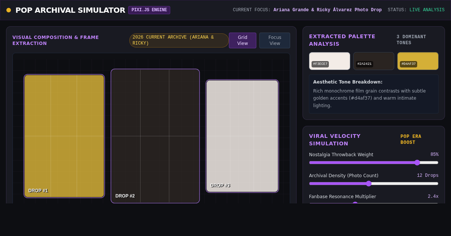This screenshot has width=451, height=236.
Task: Select the DROP #2 dark photo card
Action: pyautogui.click(x=155, y=136)
